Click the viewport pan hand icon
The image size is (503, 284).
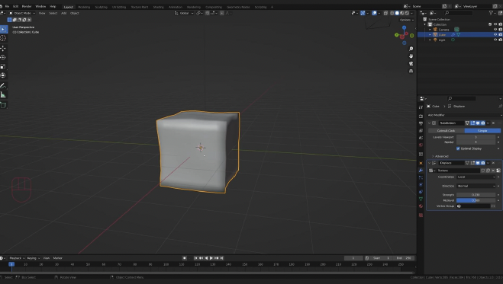point(411,56)
